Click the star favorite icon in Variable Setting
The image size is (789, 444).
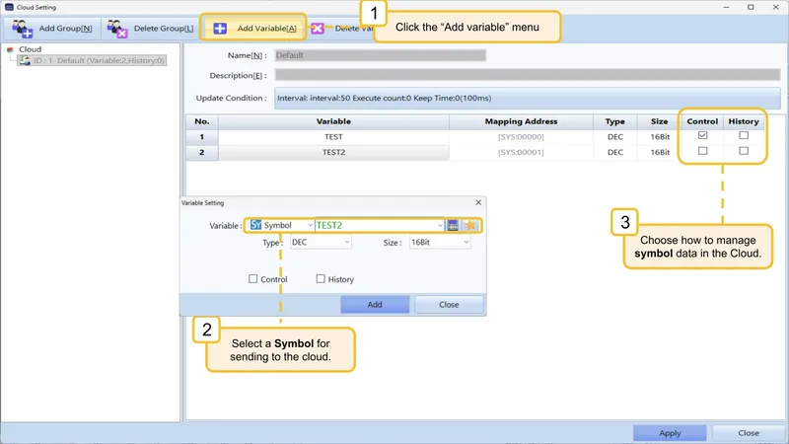coord(470,225)
